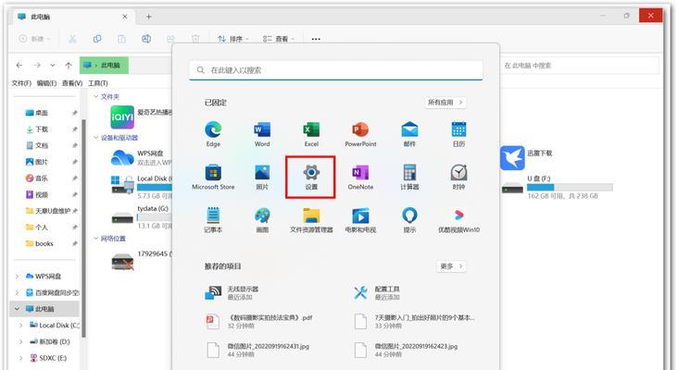This screenshot has width=677, height=370.
Task: Click the rename icon in Explorer toolbar
Action: click(146, 39)
